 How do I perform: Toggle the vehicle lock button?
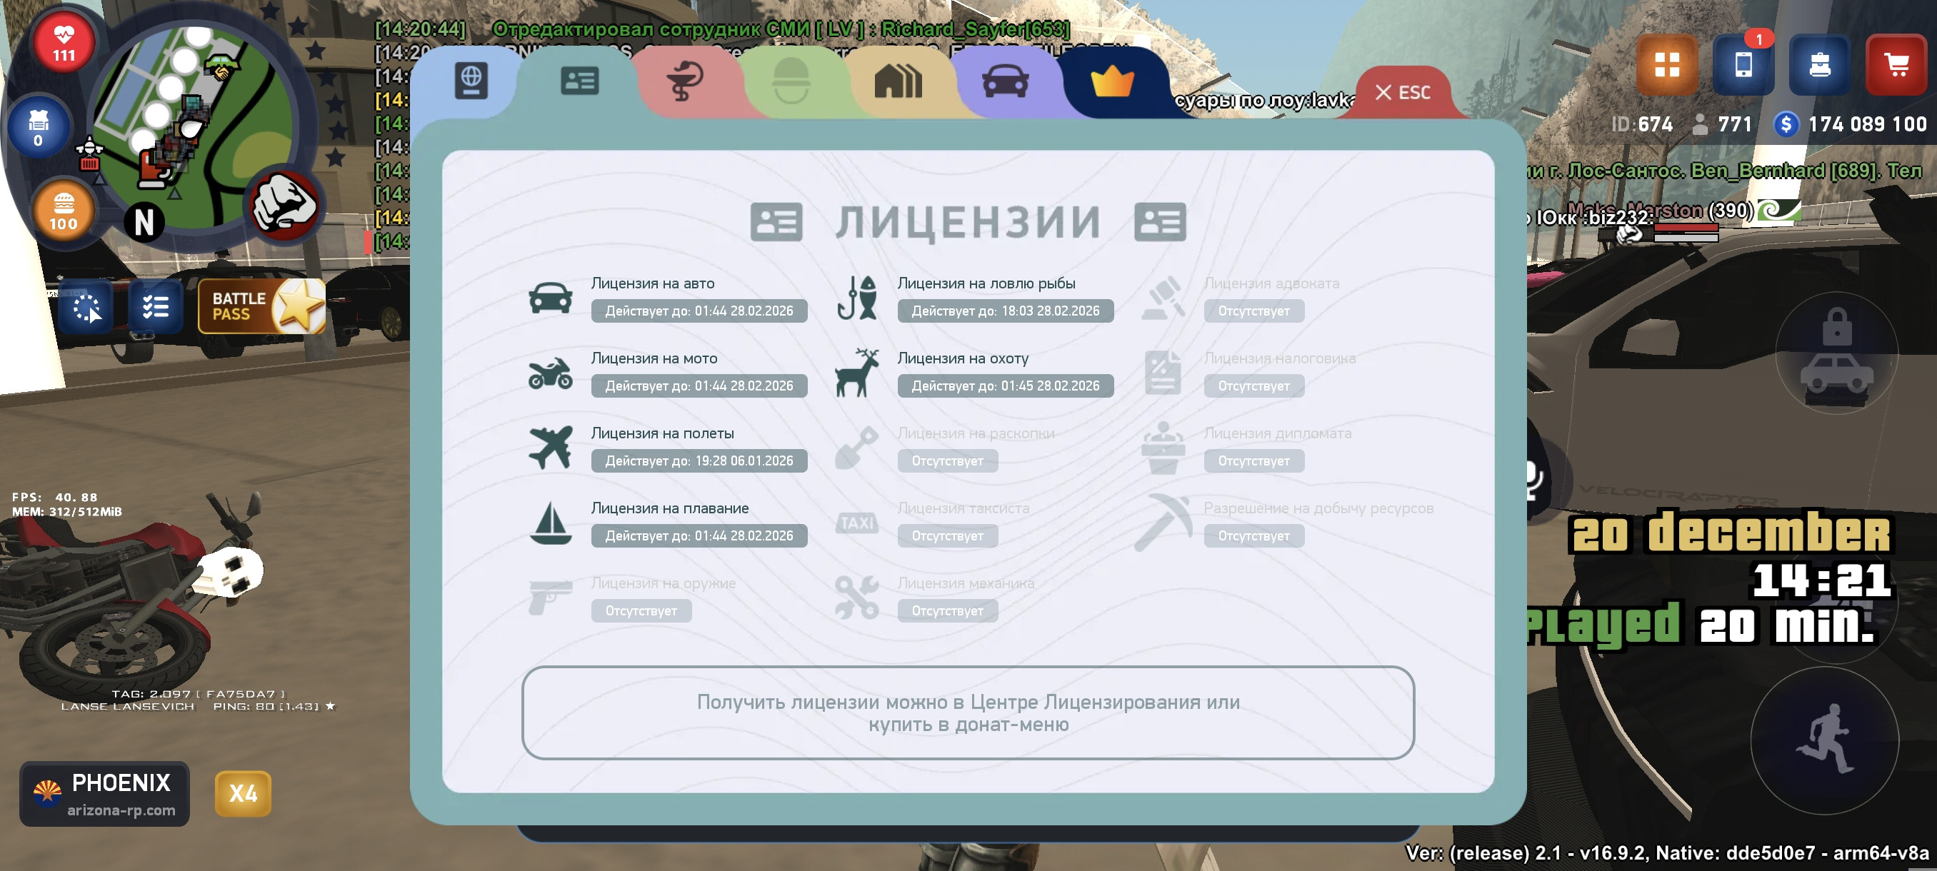pyautogui.click(x=1836, y=353)
